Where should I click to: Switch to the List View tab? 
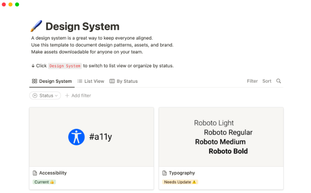pos(91,81)
